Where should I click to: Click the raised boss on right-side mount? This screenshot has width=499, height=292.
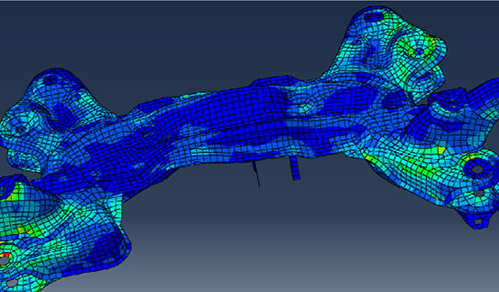pyautogui.click(x=442, y=104)
